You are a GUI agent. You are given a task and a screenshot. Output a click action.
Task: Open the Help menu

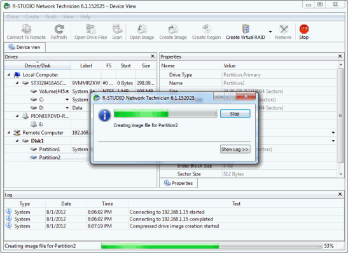tap(85, 17)
